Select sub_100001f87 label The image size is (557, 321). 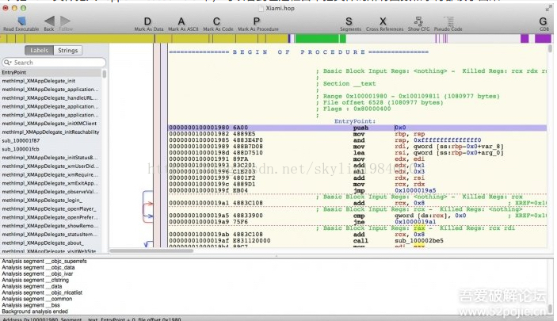[x=51, y=141]
